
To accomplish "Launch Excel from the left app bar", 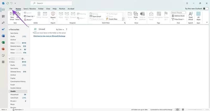I will 3,42.
